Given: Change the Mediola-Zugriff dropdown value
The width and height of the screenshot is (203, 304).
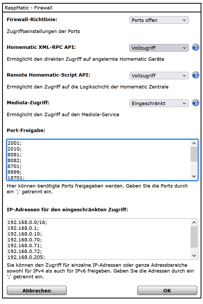Looking at the screenshot, I should pos(159,103).
